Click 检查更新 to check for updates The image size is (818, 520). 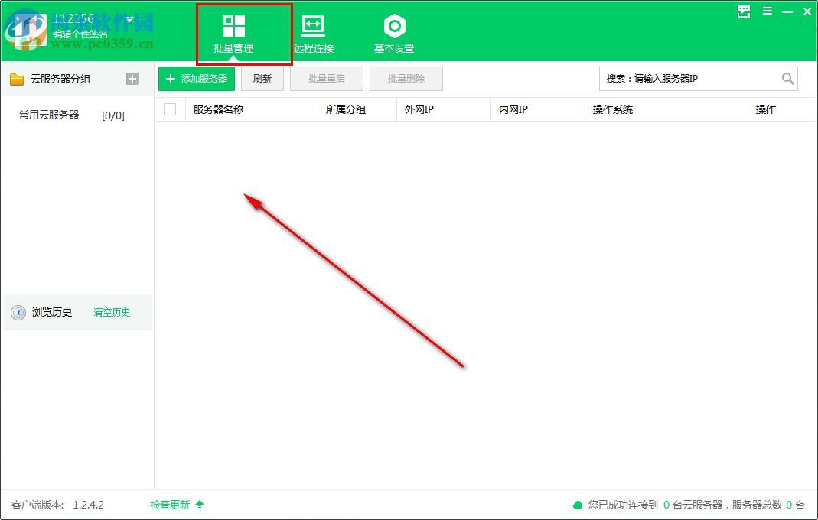[170, 505]
